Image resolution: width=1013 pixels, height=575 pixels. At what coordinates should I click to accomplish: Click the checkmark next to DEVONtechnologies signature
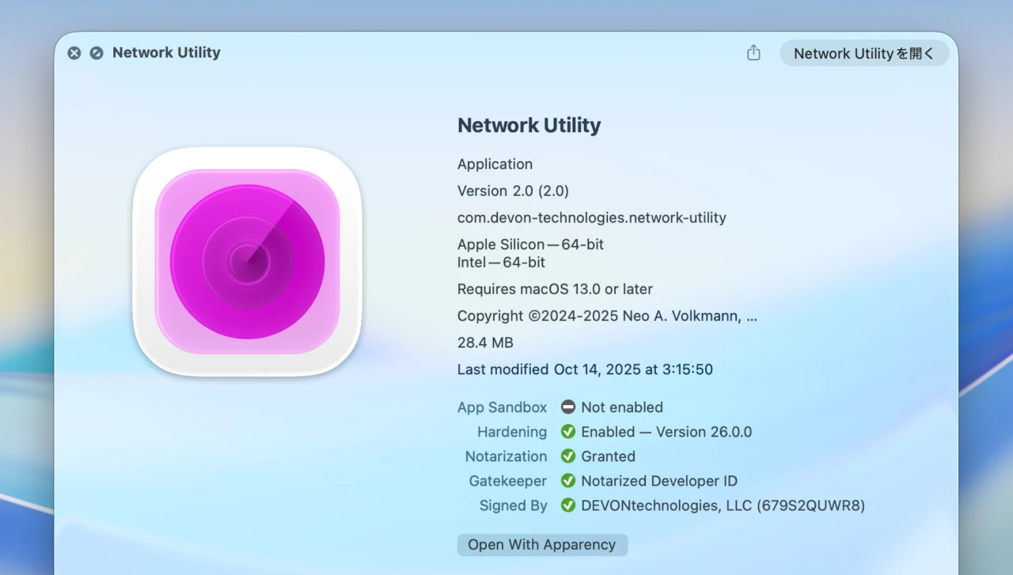568,505
